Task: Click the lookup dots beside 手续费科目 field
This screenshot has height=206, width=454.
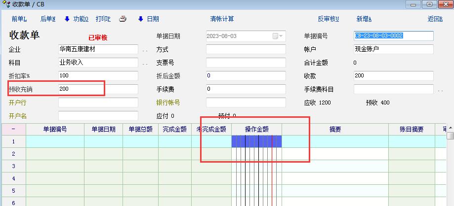Action: tap(441, 90)
